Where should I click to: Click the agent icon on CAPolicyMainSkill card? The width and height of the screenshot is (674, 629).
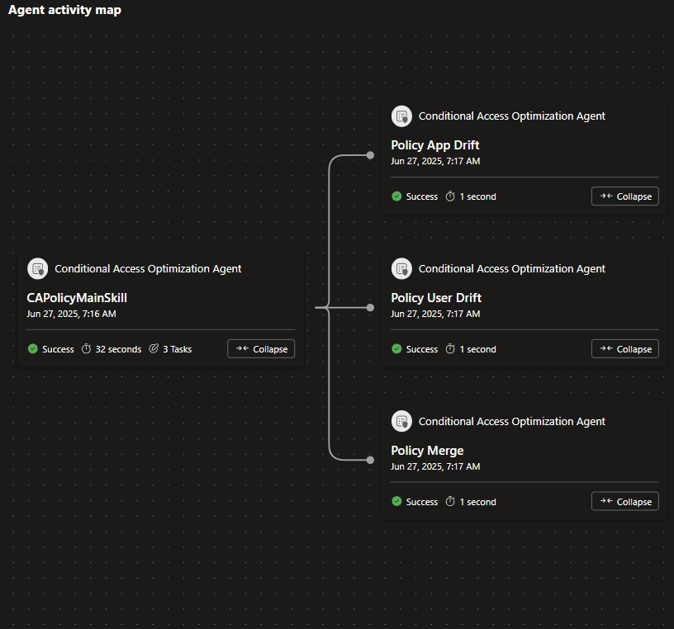[x=38, y=268]
